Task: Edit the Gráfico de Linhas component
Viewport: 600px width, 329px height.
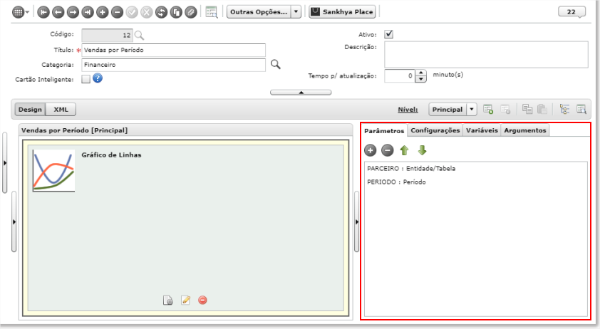Action: [185, 301]
